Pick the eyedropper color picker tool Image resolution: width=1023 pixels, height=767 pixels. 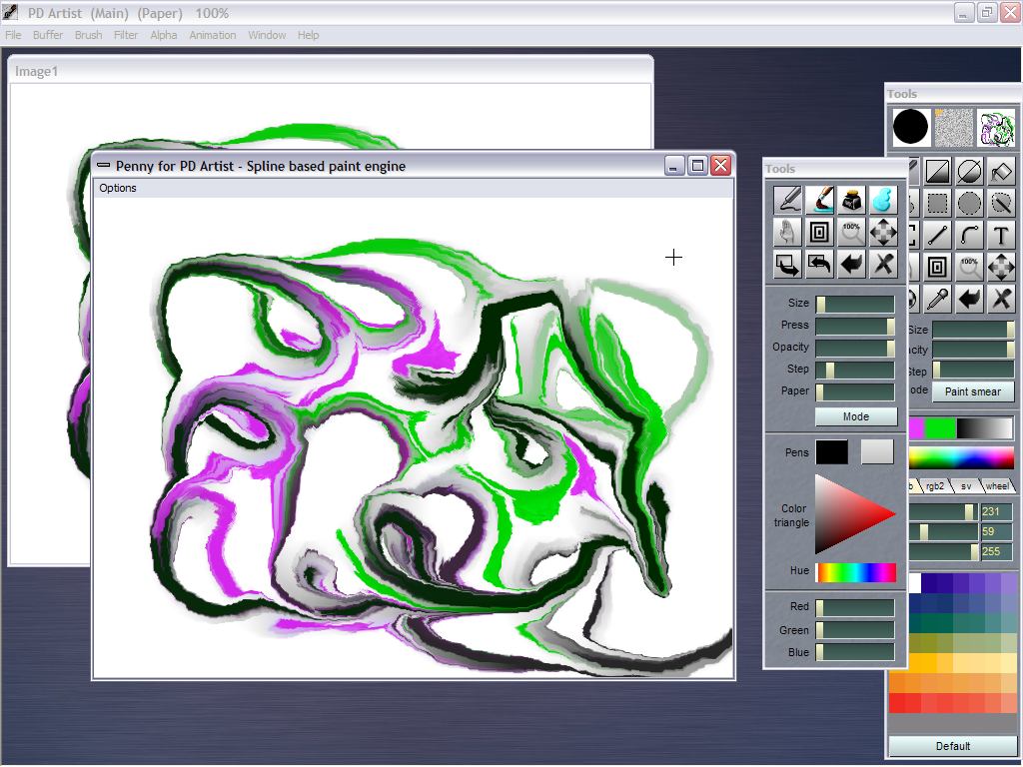[x=937, y=299]
